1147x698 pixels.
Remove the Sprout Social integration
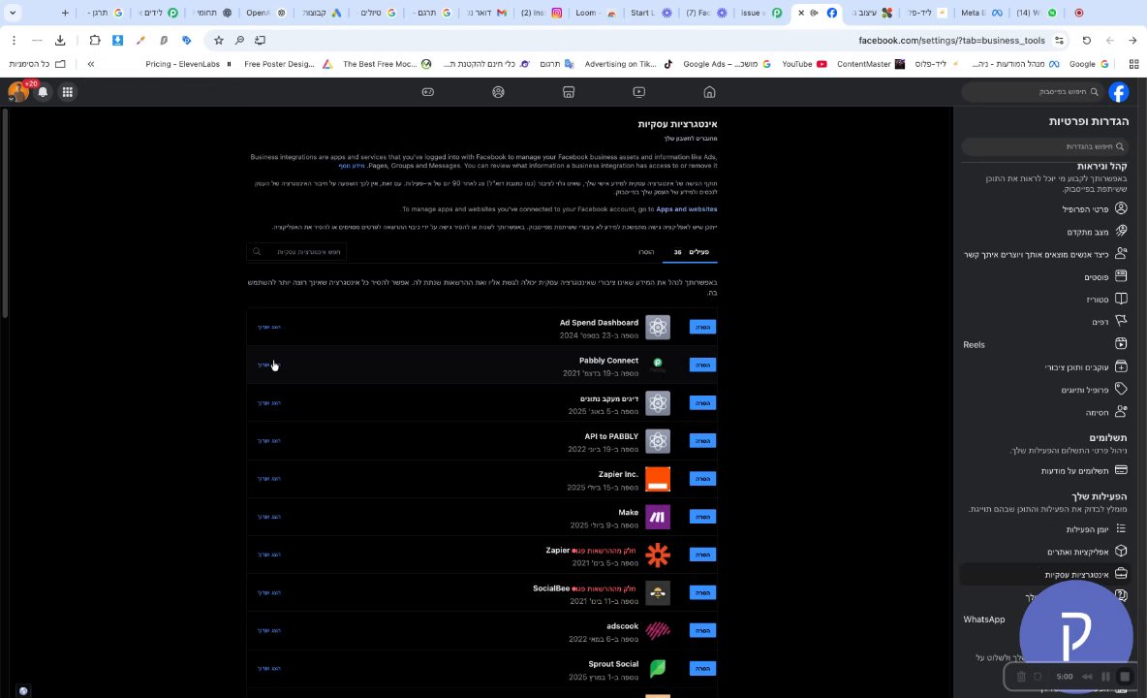pos(702,668)
